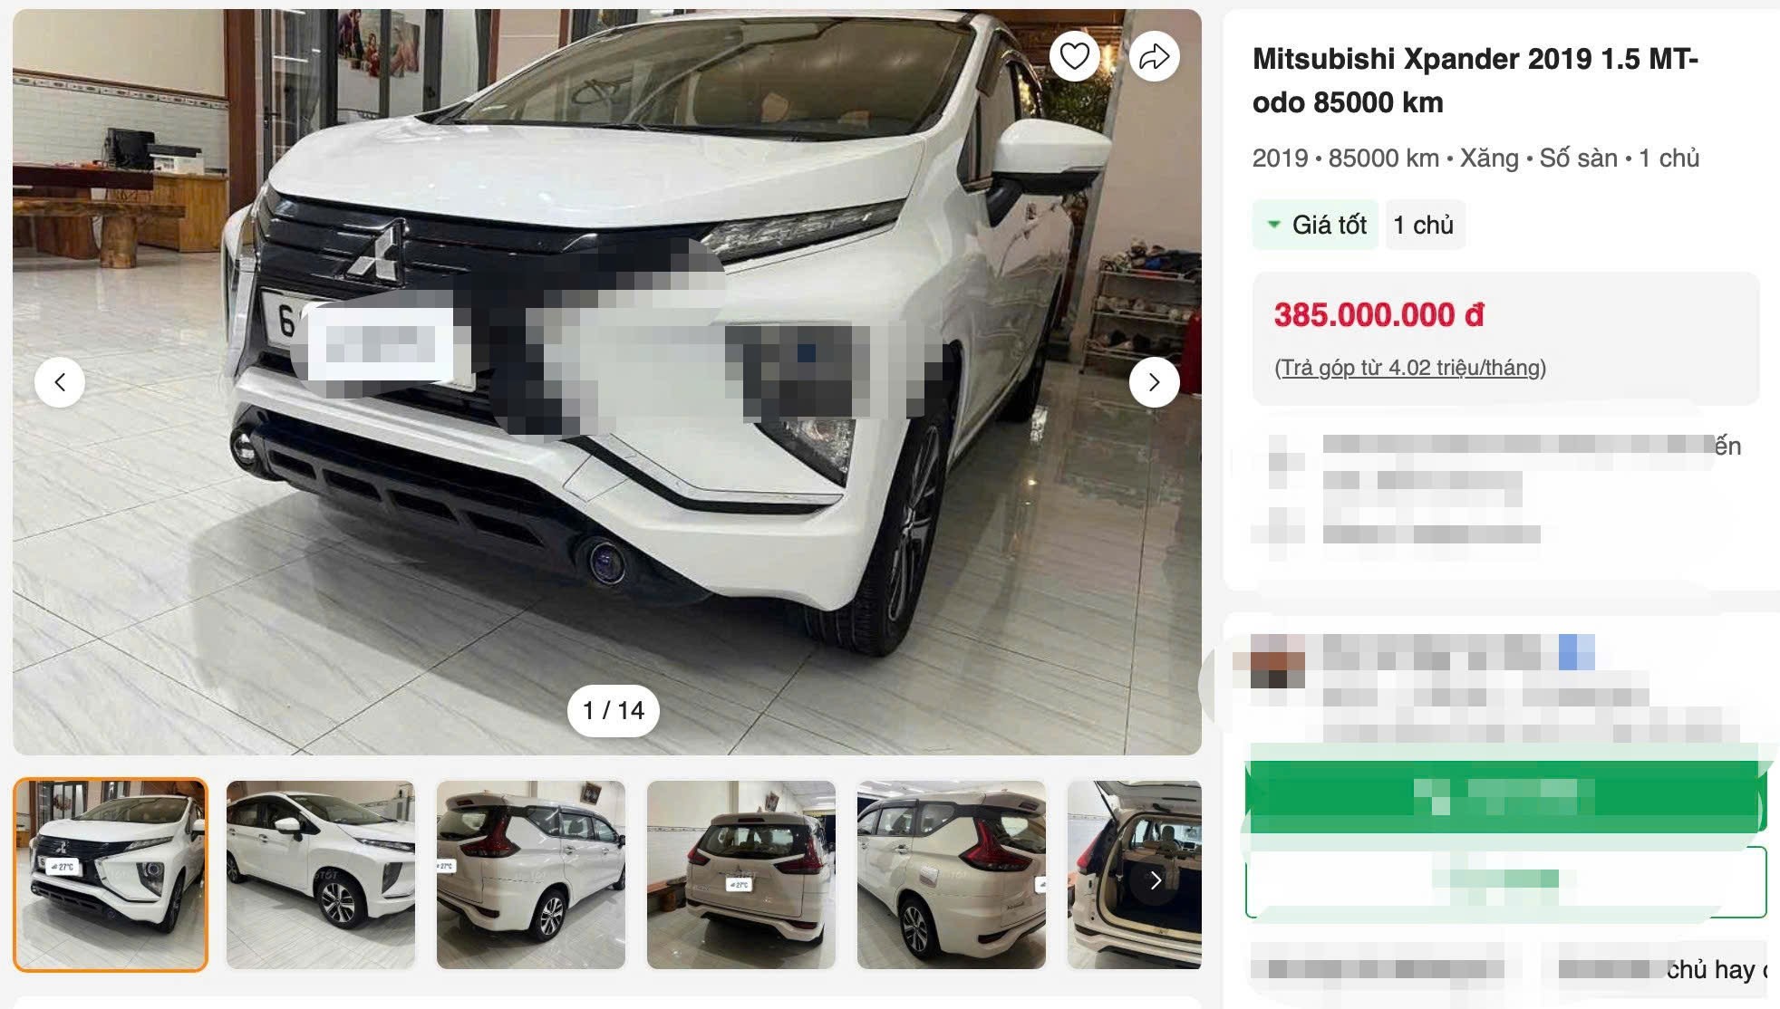This screenshot has height=1009, width=1780.
Task: Click the 1 chủ tag
Action: tap(1424, 225)
